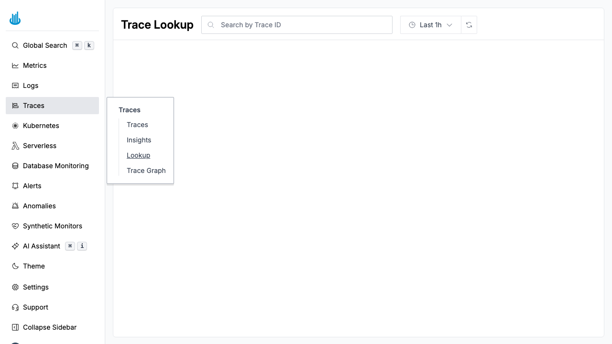Open Trace Graph from the Traces menu
The width and height of the screenshot is (612, 344).
(146, 171)
